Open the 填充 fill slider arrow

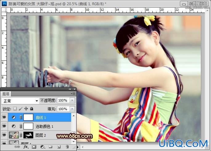coord(72,109)
